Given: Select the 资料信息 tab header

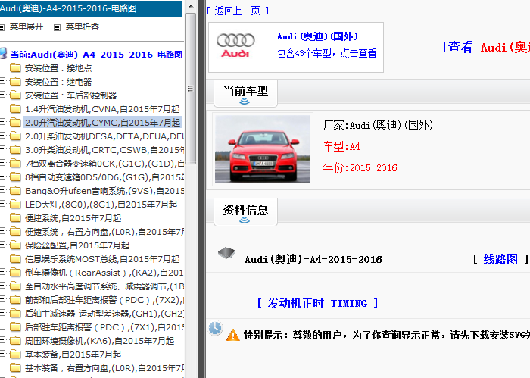Looking at the screenshot, I should coord(245,212).
